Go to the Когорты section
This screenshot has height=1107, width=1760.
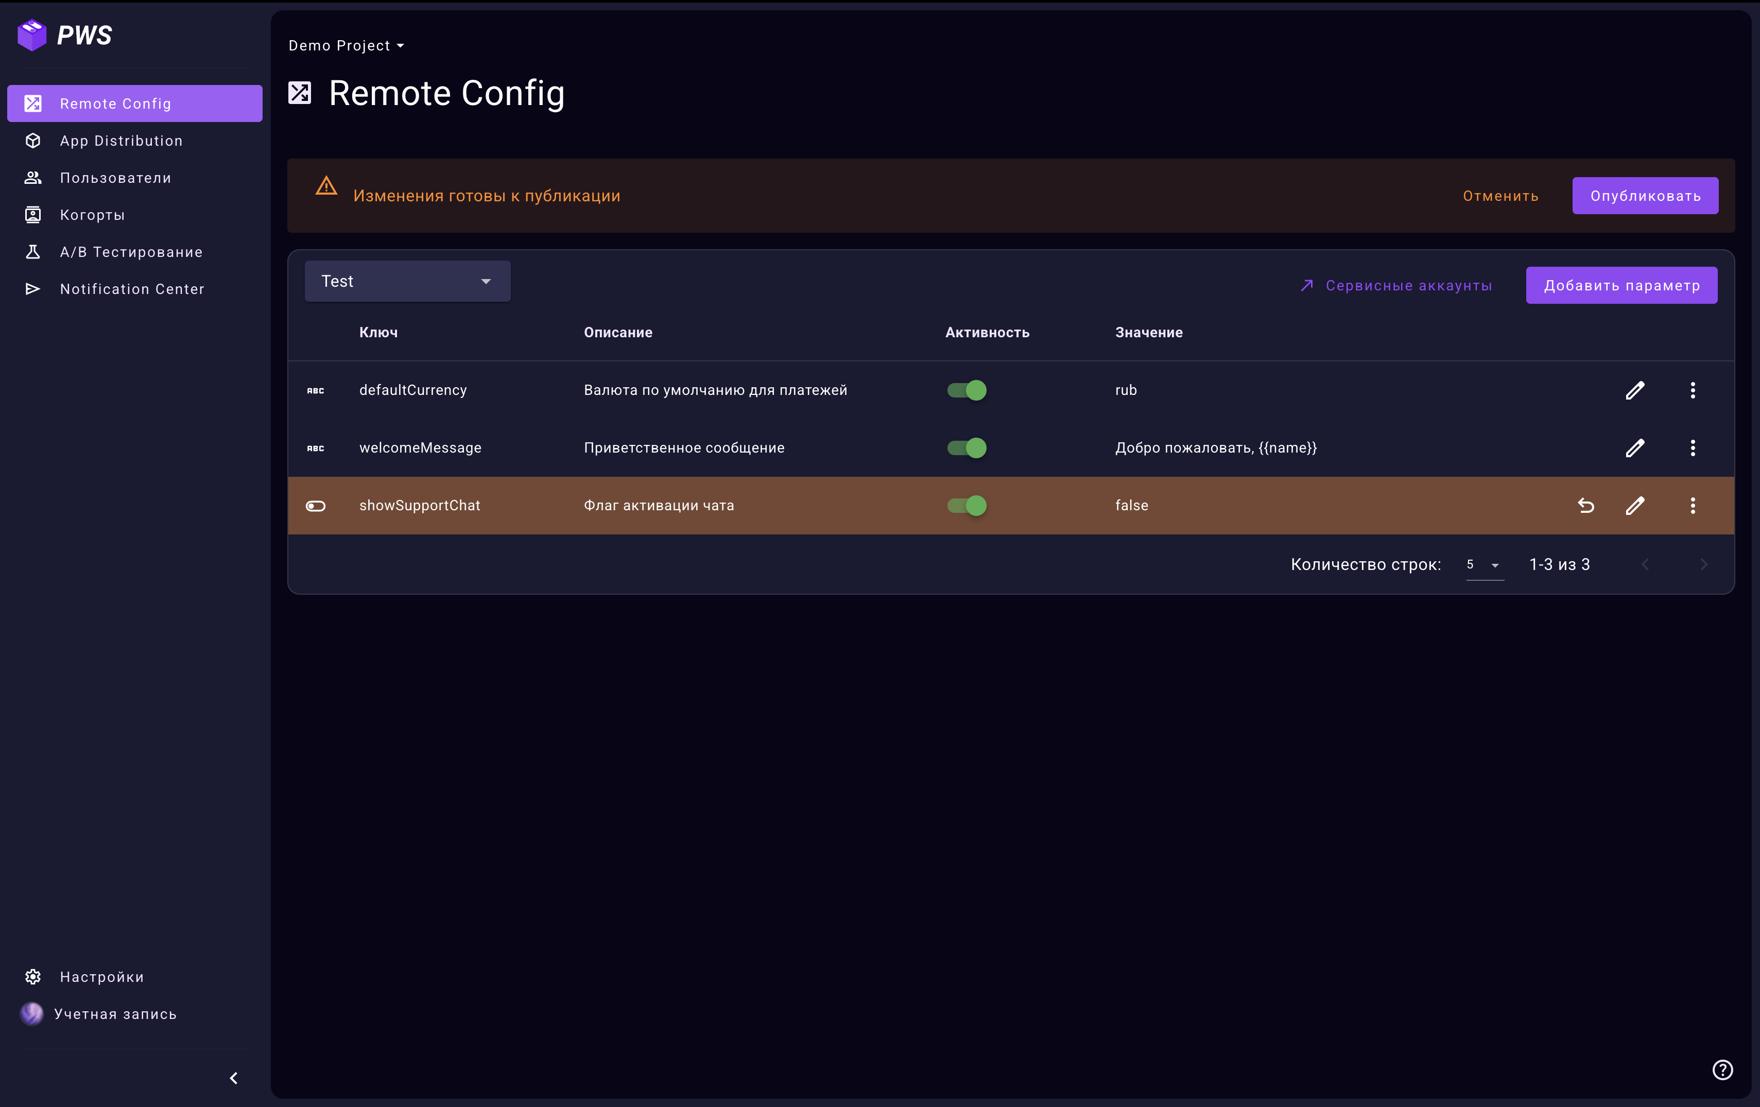134,215
